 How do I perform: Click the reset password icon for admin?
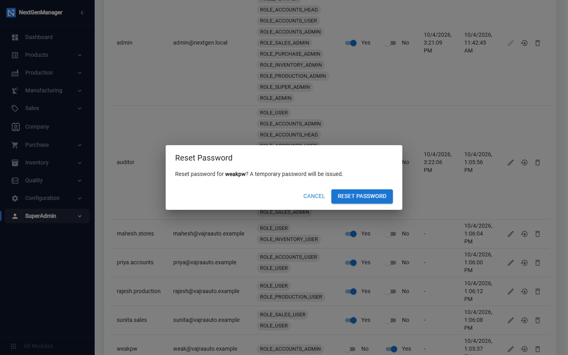coord(524,43)
